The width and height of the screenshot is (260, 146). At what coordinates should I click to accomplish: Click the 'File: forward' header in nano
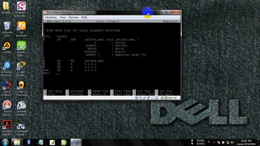pyautogui.click(x=107, y=21)
